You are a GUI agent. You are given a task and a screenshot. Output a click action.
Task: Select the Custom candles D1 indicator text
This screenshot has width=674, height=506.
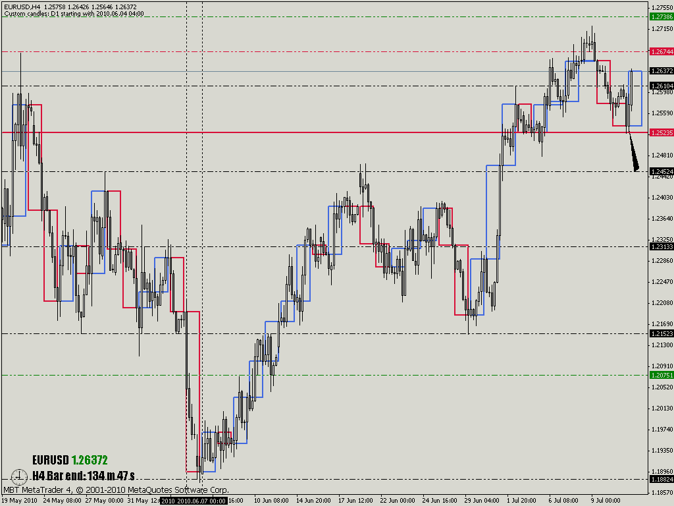coord(74,14)
